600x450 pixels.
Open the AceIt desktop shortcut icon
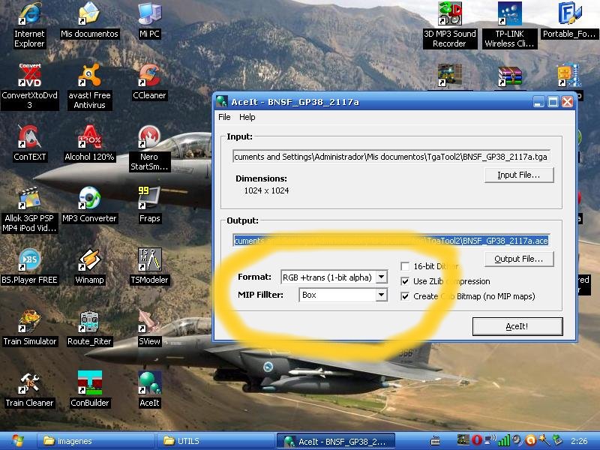(x=149, y=385)
